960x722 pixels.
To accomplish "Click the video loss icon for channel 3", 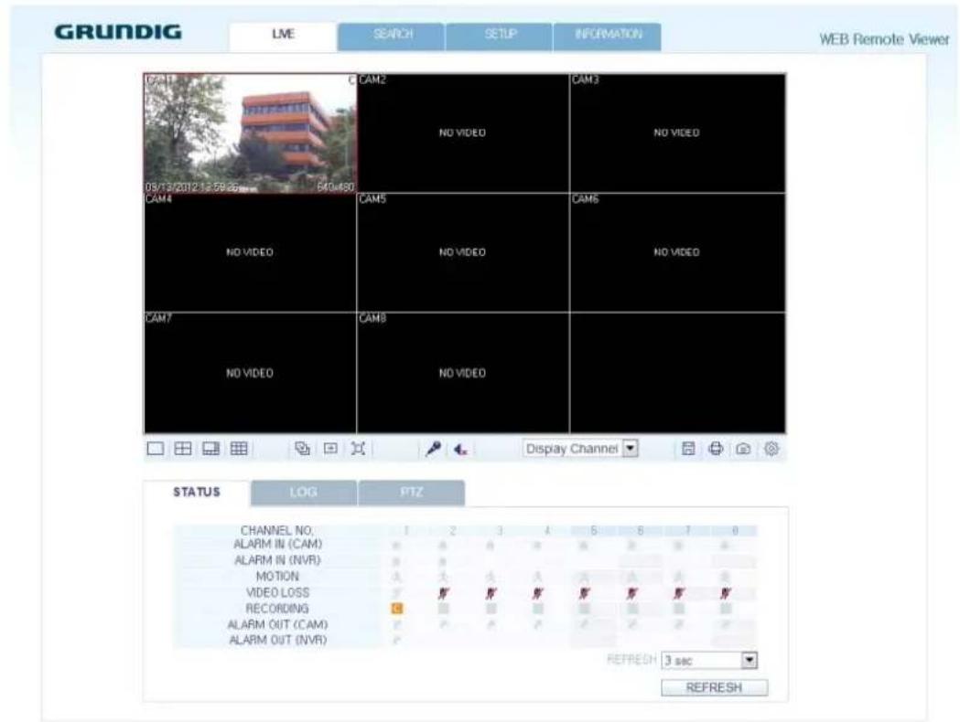I will [x=491, y=592].
